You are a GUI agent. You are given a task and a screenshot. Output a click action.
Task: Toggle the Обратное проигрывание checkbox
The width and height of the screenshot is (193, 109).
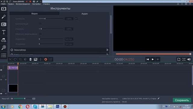(40, 34)
